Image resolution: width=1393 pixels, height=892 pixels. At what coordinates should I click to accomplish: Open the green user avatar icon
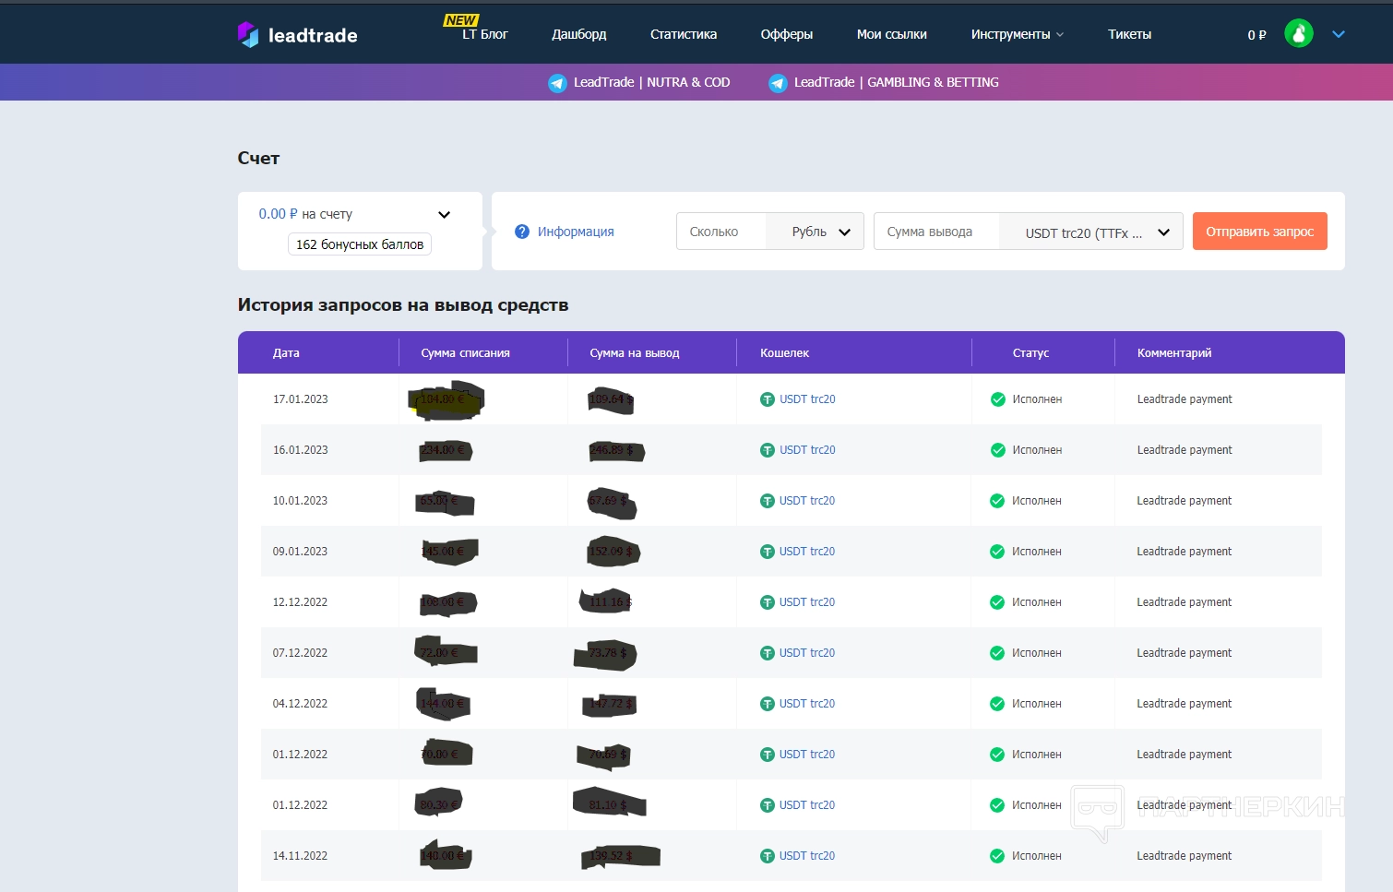click(x=1299, y=34)
